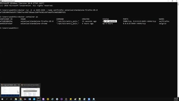Screen dimensions: 179x101
Task: Open the yellow Sticky Notes taskbar icon
Action: point(71,99)
